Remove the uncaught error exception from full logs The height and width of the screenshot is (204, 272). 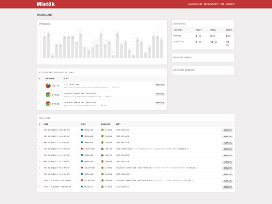[x=227, y=168]
